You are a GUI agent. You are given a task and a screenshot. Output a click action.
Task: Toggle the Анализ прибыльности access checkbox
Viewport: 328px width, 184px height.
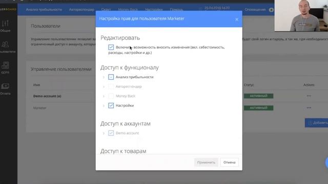coord(111,77)
